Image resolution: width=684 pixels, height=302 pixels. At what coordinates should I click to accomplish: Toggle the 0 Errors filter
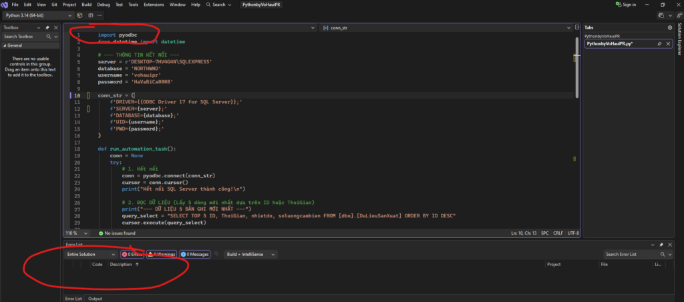(x=132, y=254)
